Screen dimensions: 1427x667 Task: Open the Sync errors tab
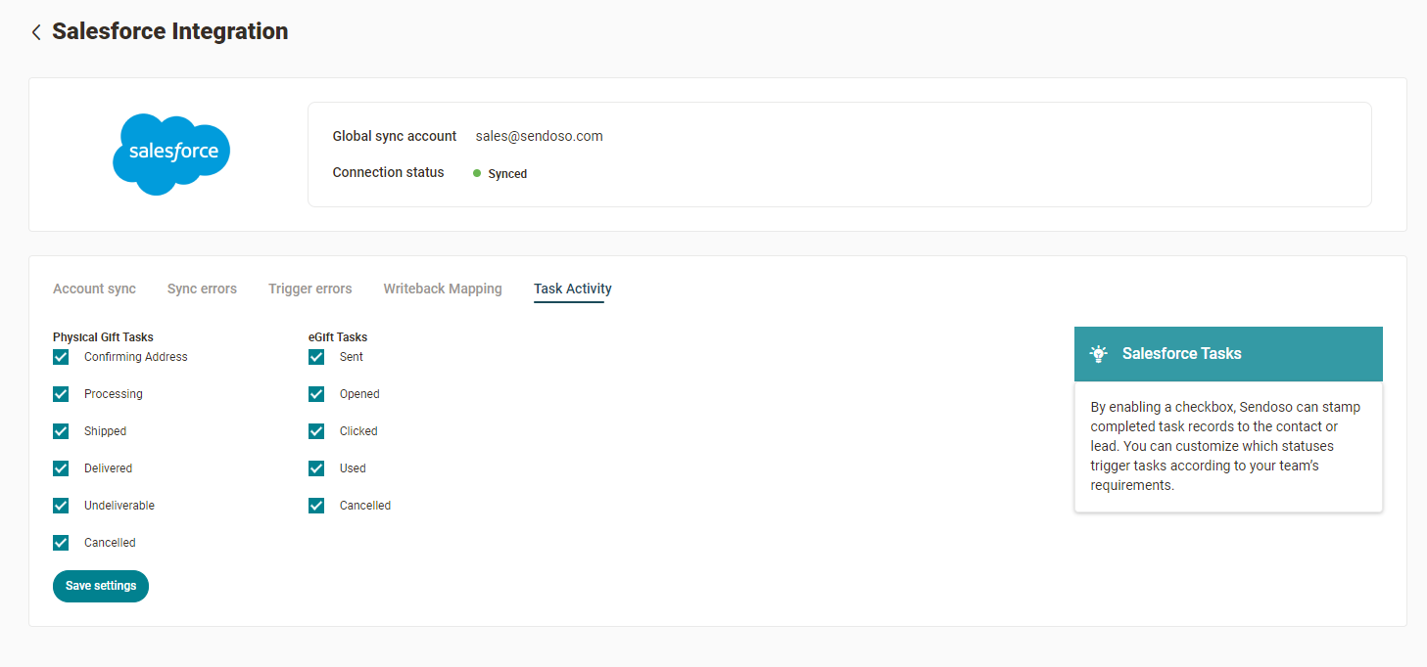click(202, 289)
